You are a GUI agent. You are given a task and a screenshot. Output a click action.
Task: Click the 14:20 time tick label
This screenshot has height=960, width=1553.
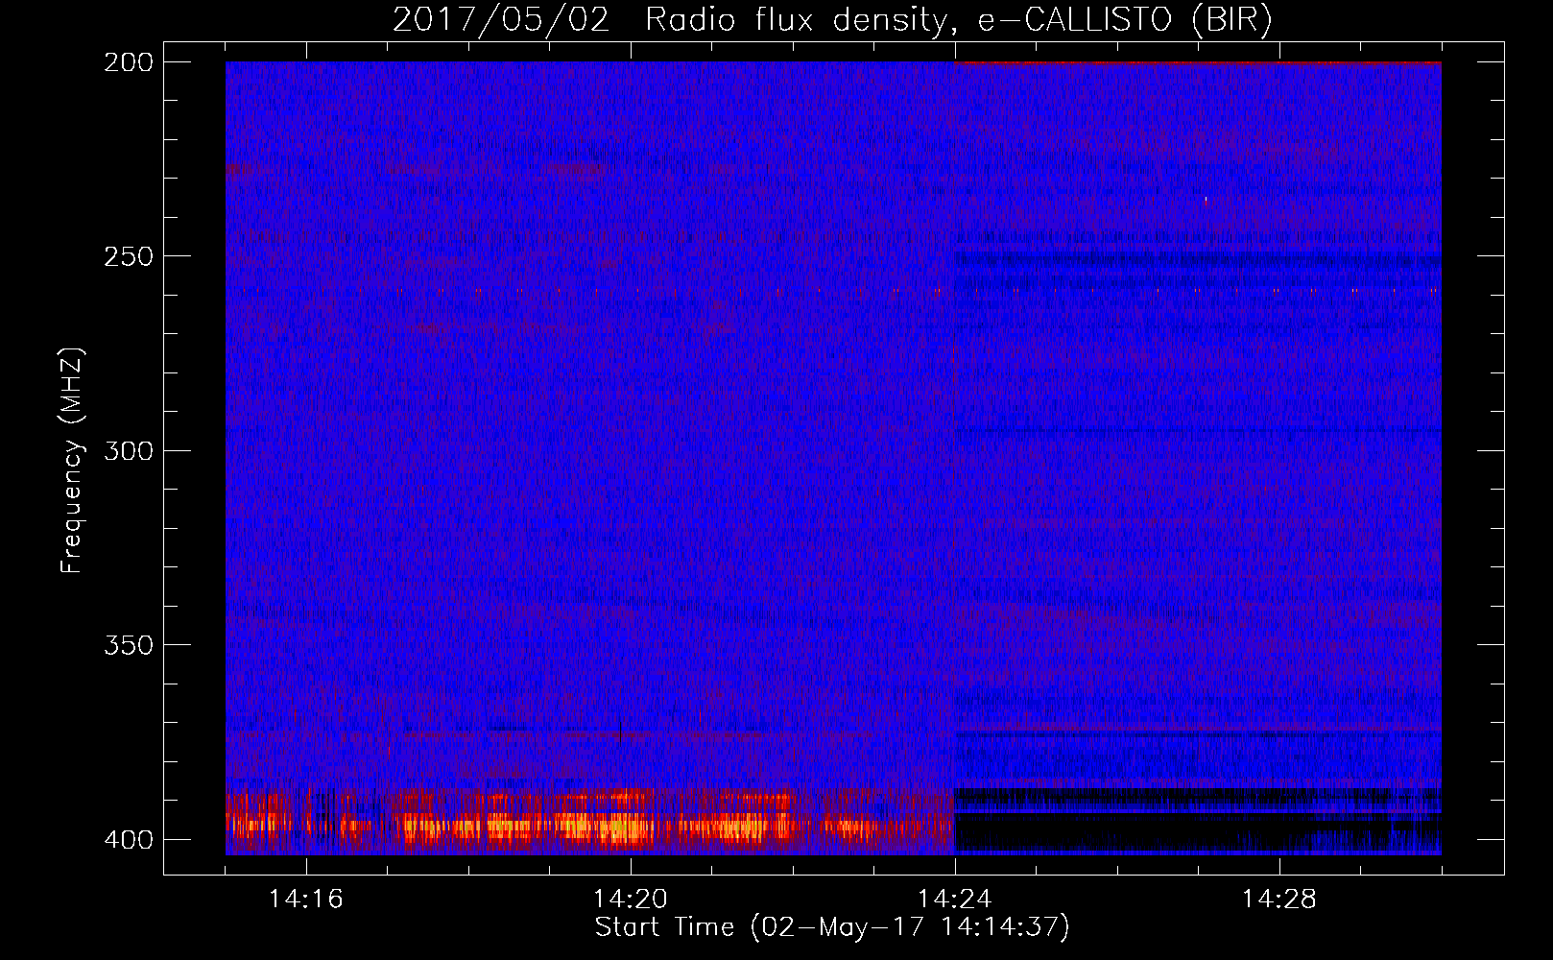point(631,900)
